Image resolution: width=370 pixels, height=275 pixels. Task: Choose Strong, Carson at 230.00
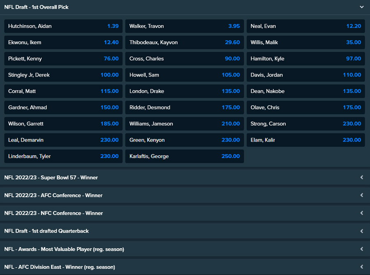tap(306, 124)
